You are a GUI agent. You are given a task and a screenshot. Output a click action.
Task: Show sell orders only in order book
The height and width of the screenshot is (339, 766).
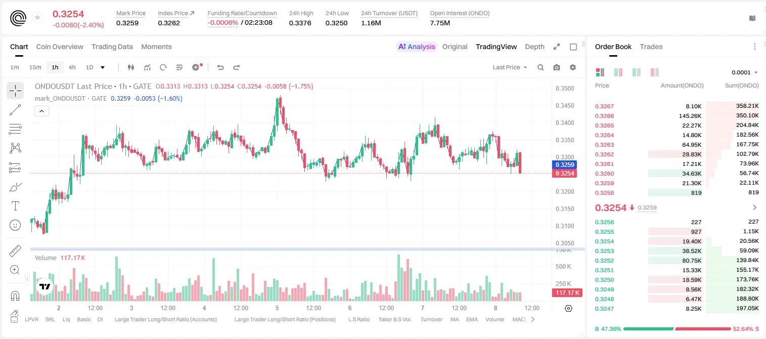(x=655, y=72)
